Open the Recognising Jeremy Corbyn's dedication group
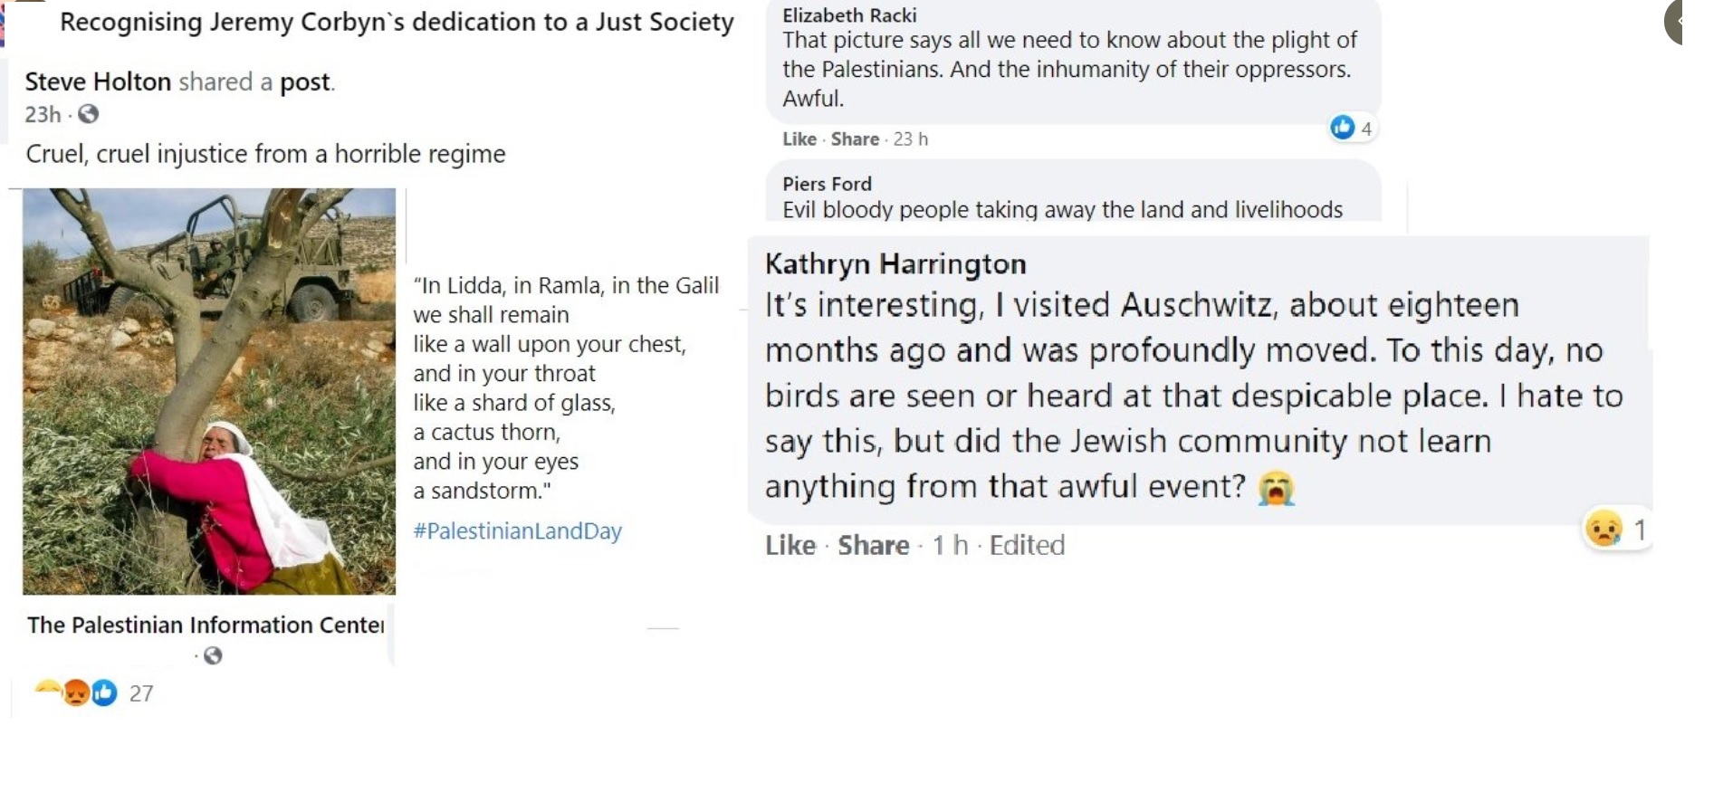The width and height of the screenshot is (1723, 802). pos(397,22)
